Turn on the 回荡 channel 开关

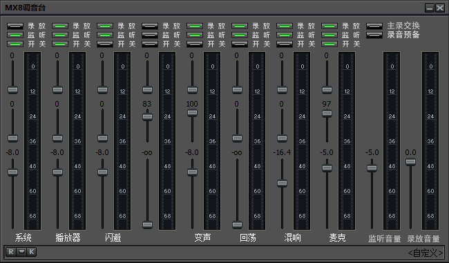[x=240, y=44]
